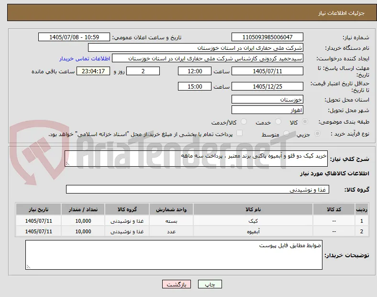Click the کیک item name cell
377x297 pixels.
pos(253,221)
